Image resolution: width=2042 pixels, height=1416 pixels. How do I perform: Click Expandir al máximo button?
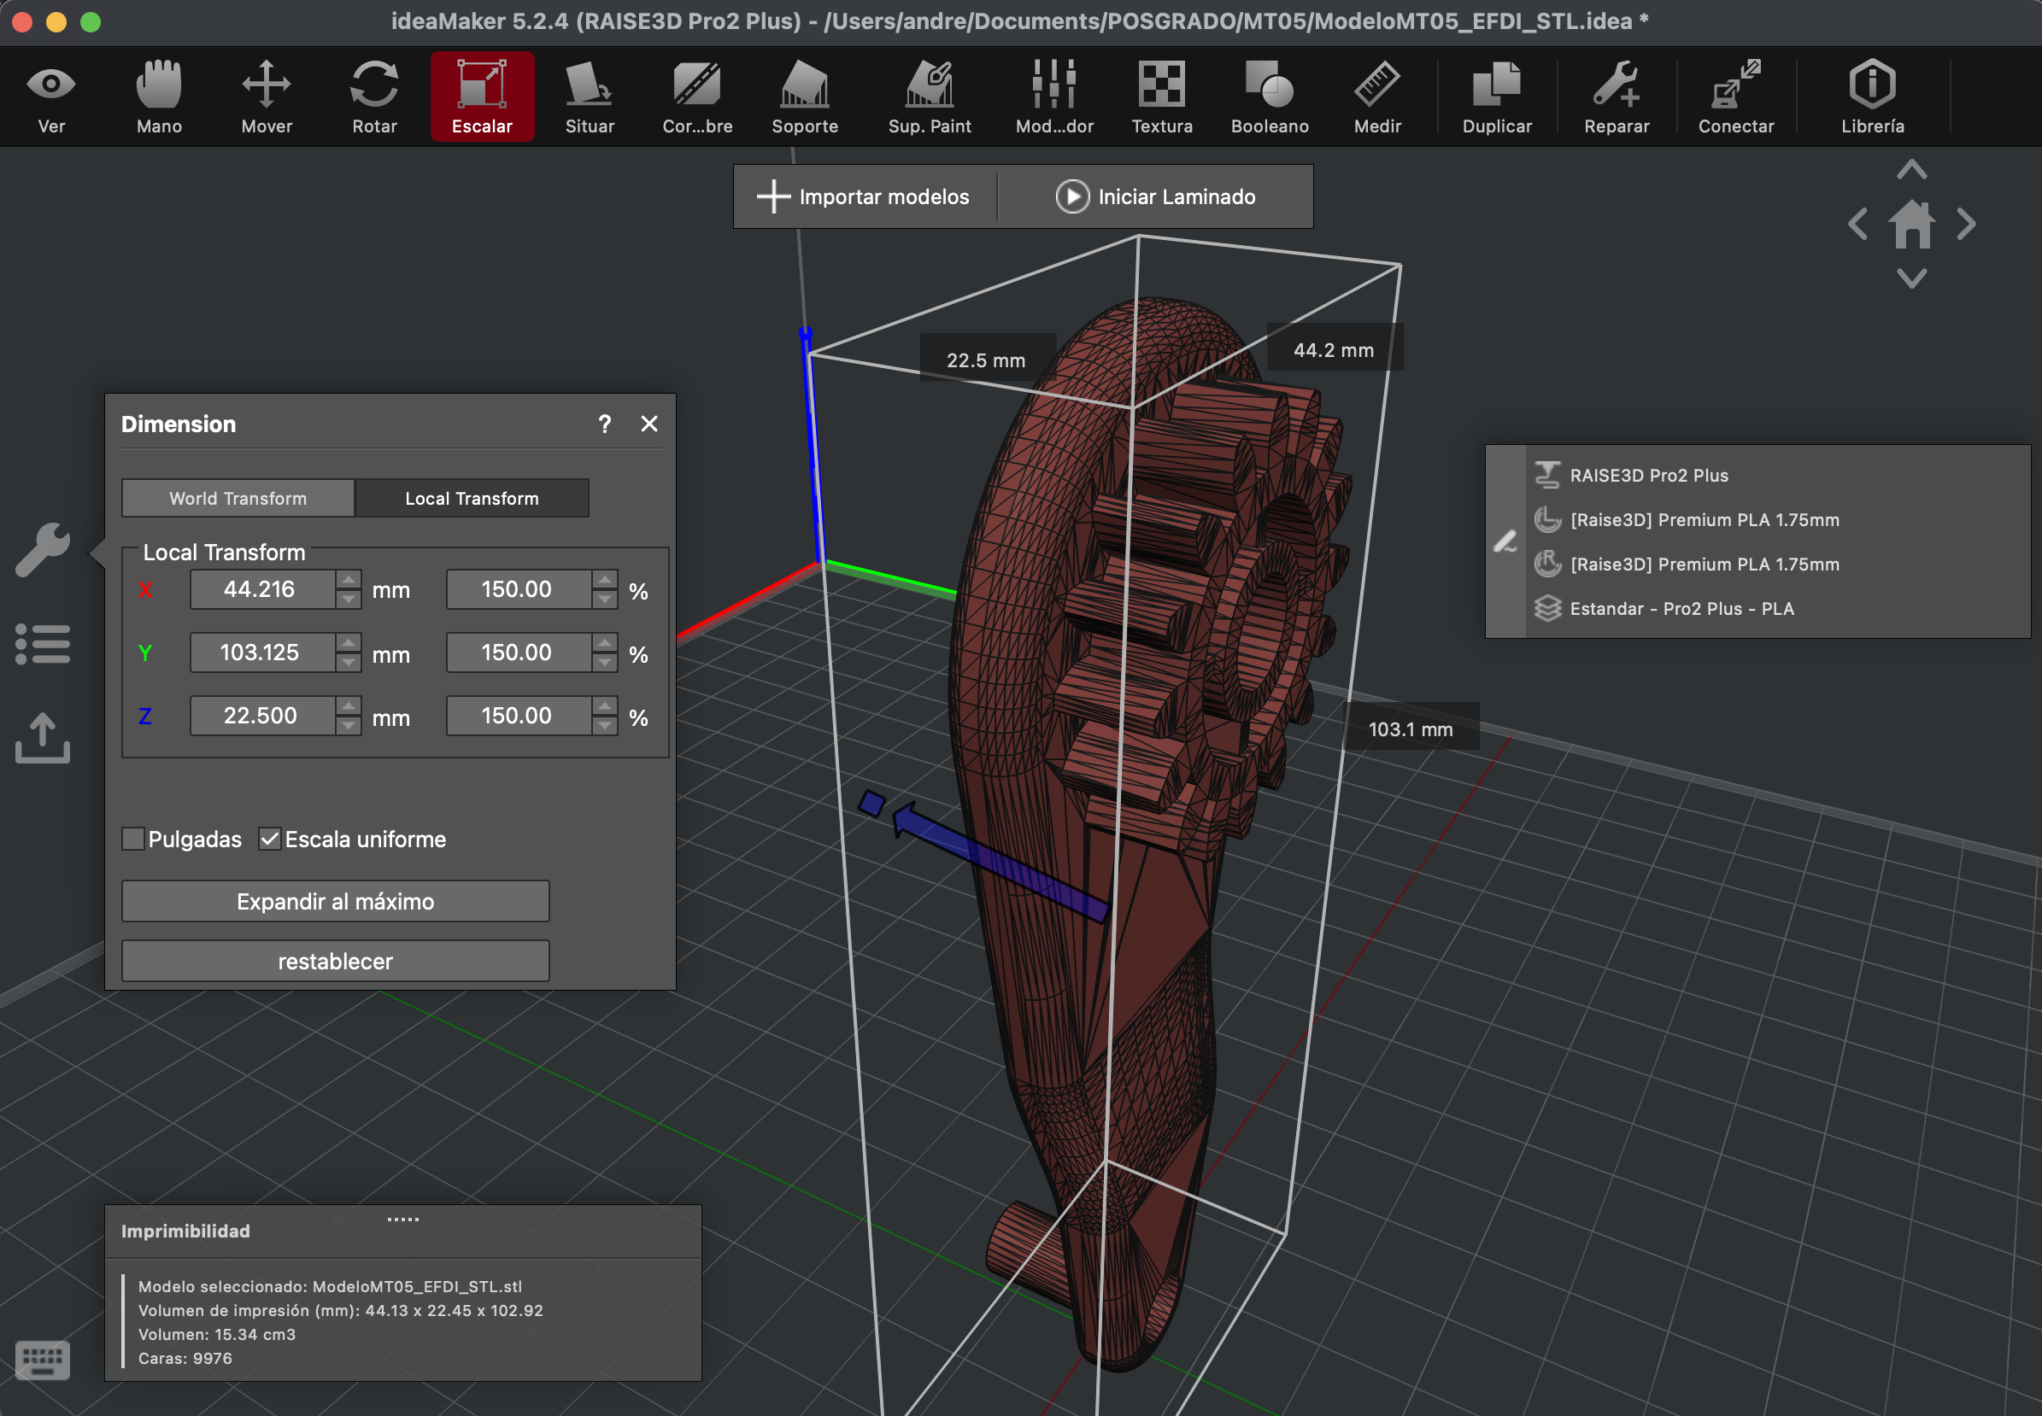point(335,901)
